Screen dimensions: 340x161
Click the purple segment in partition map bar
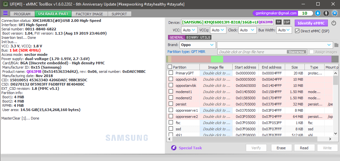coord(277,59)
